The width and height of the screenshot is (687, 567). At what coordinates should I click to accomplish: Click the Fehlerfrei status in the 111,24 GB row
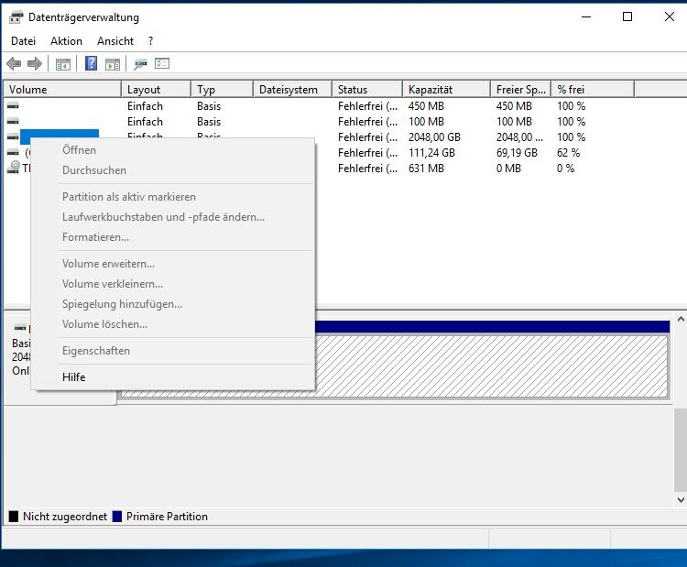[367, 153]
